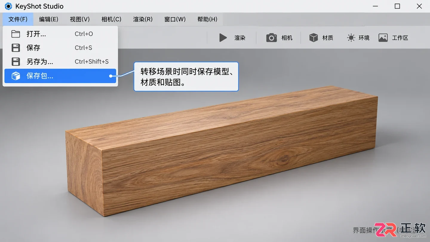
Task: Open the 窗口(W) menu
Action: tap(175, 19)
